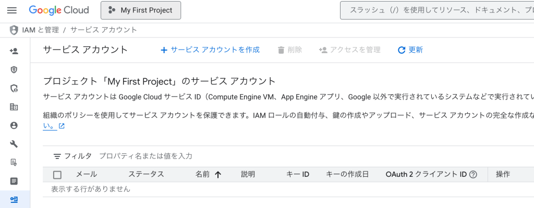
Task: Open the My First Project selector
Action: [141, 10]
